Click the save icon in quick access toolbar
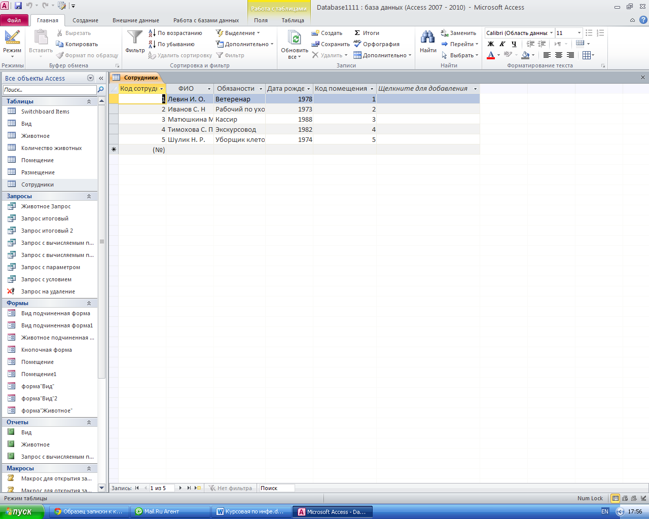This screenshot has height=519, width=649. [18, 6]
